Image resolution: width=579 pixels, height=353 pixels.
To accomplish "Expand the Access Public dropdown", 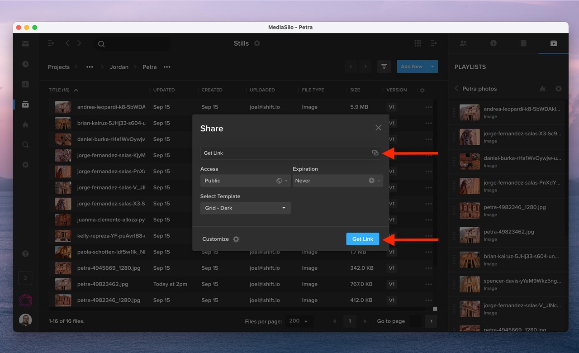I will (x=245, y=181).
